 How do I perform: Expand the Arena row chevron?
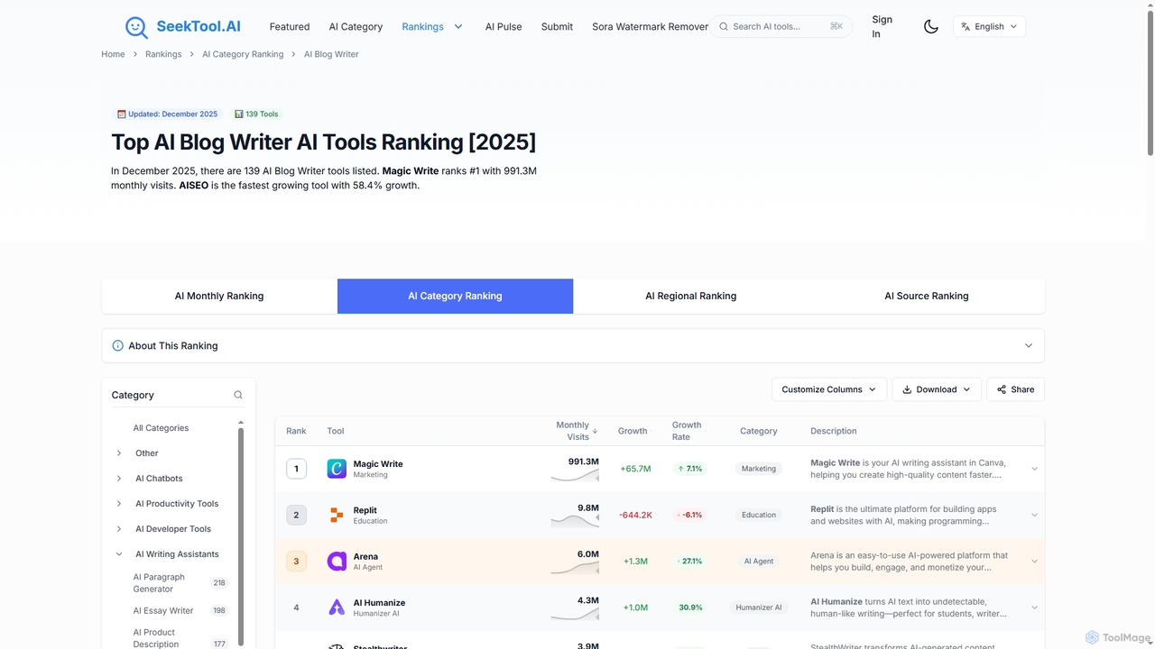(1034, 561)
